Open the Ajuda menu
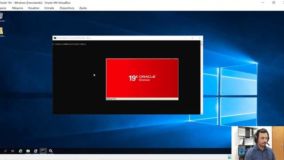 (83, 8)
